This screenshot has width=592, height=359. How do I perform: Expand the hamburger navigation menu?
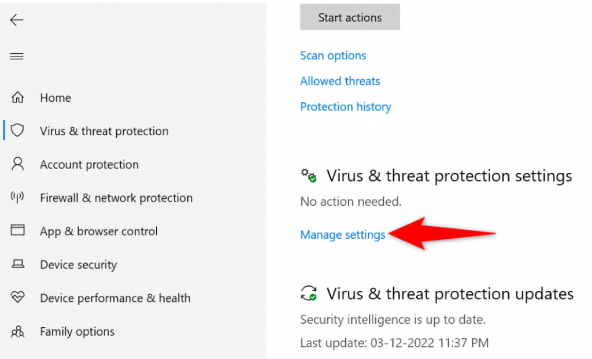coord(17,57)
